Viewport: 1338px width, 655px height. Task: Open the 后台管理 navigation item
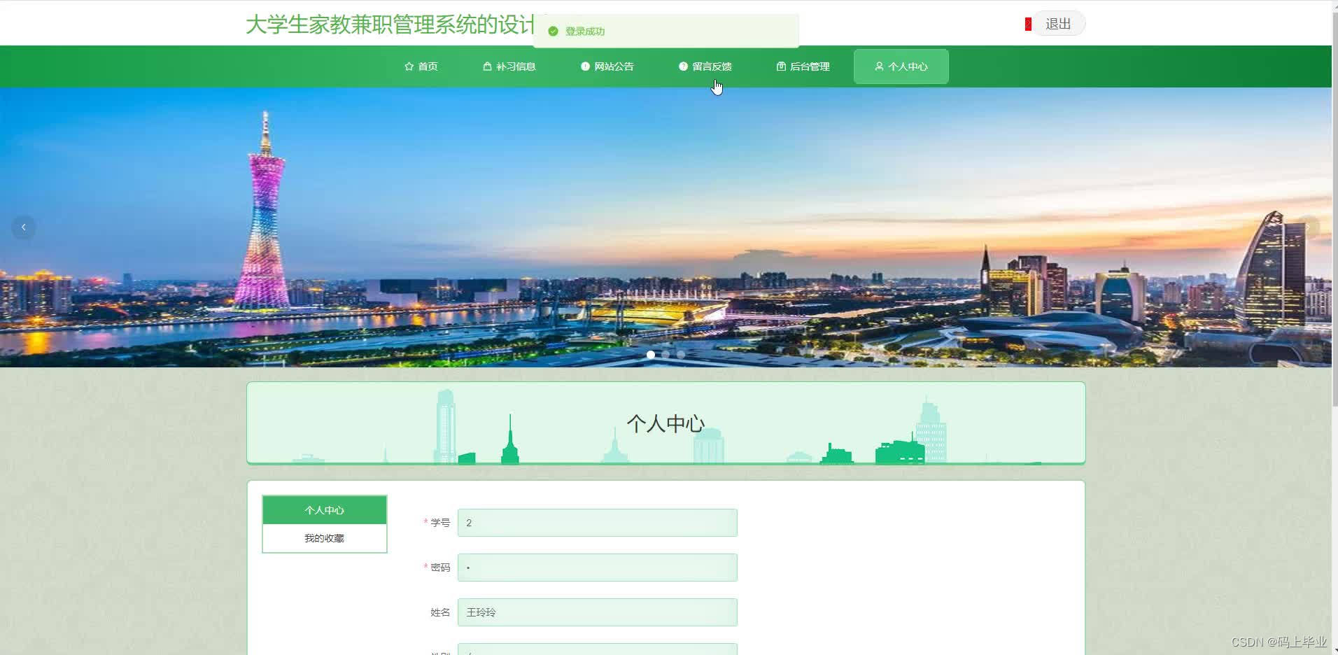pos(809,66)
